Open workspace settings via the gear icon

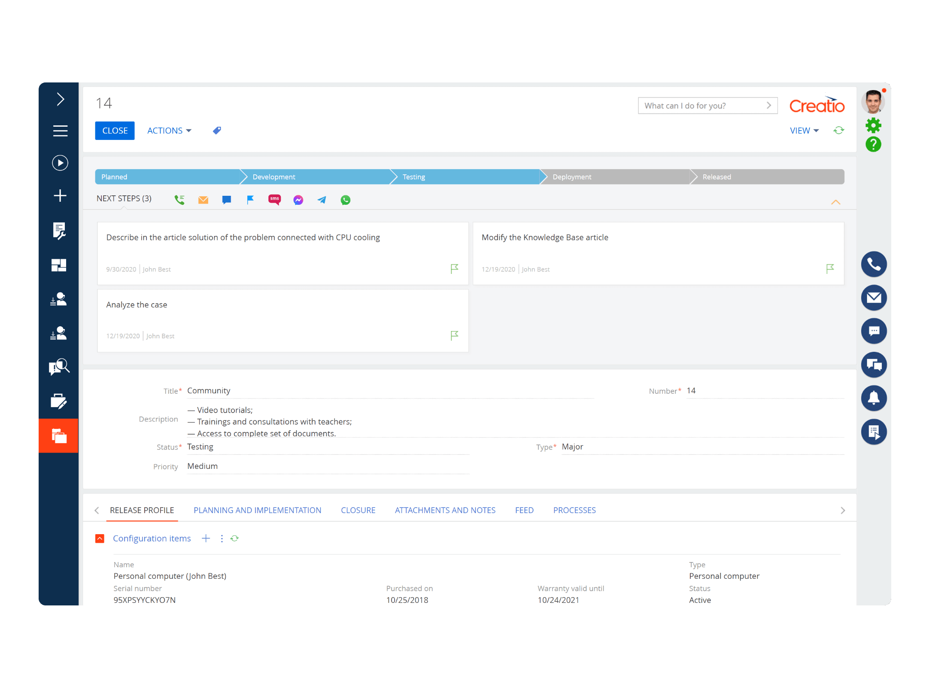[x=874, y=125]
